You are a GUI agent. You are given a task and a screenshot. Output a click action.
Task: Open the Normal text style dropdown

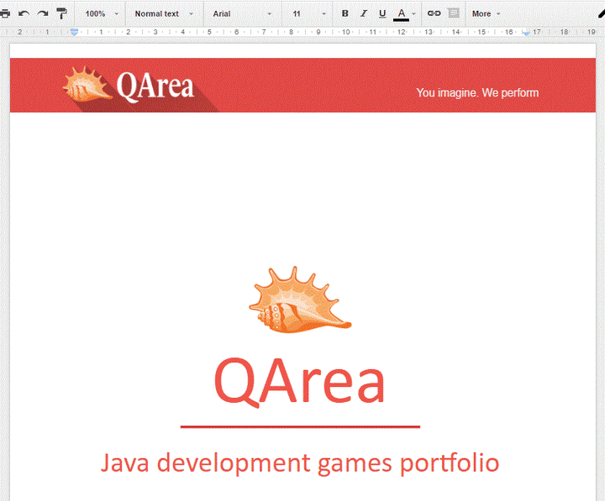(x=164, y=14)
